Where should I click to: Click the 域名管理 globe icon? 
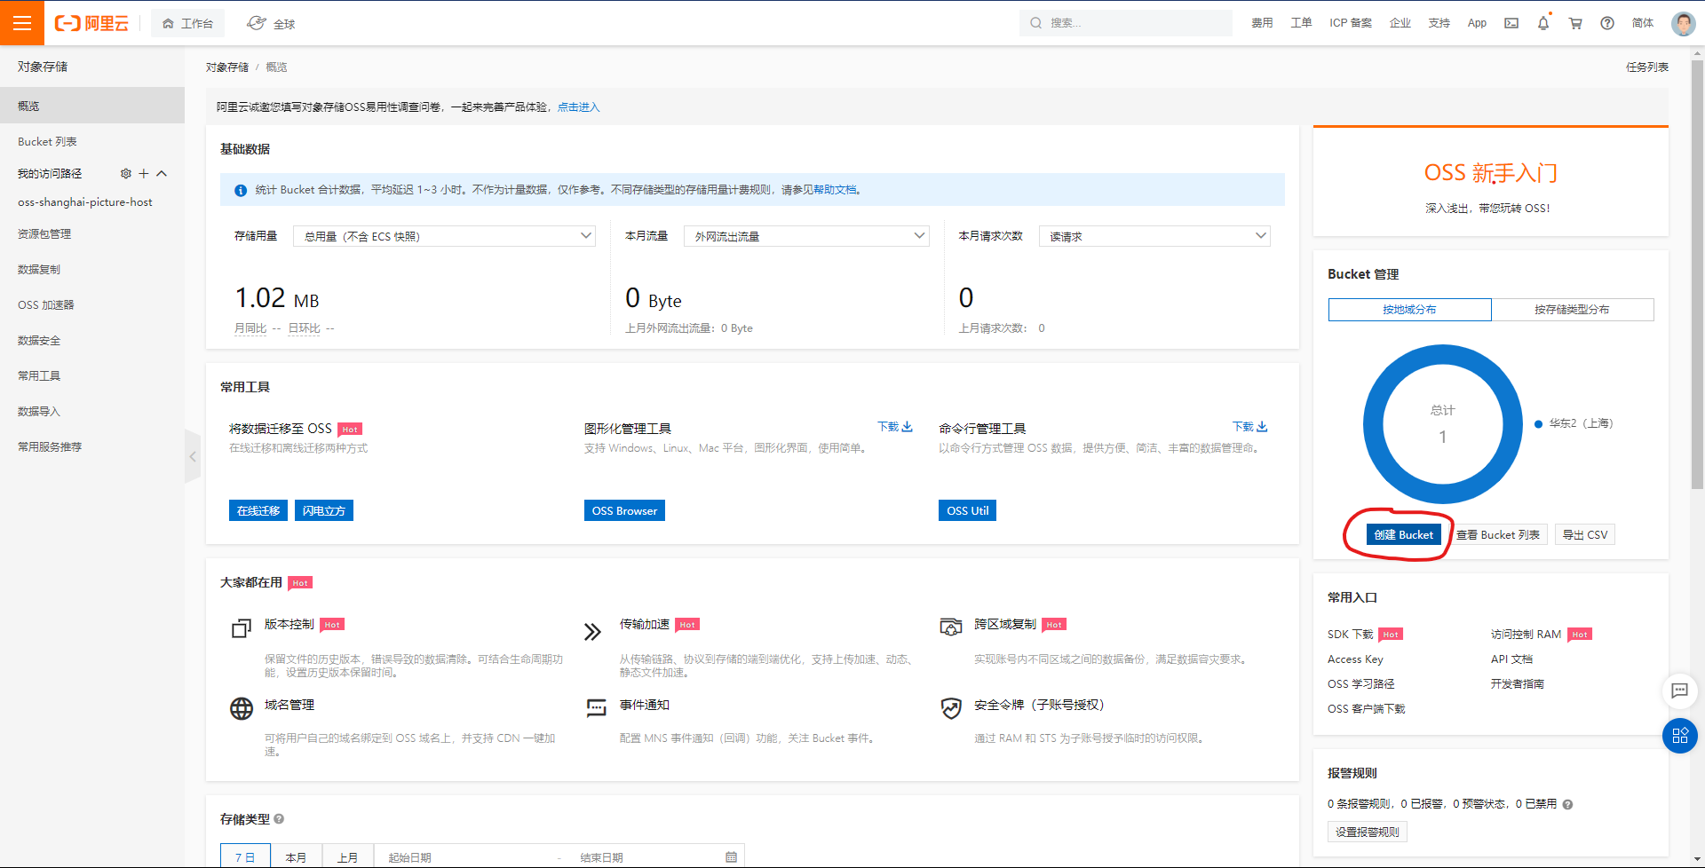[242, 708]
